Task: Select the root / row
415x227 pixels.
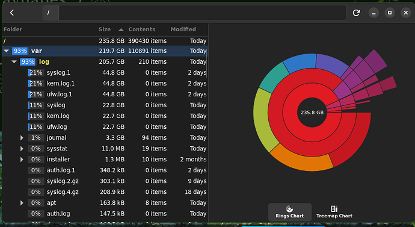Action: click(105, 41)
